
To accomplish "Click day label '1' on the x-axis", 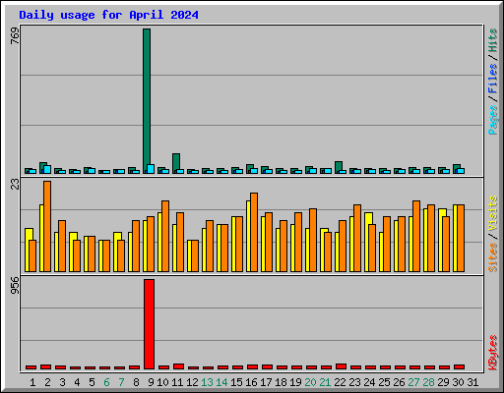I will point(32,382).
